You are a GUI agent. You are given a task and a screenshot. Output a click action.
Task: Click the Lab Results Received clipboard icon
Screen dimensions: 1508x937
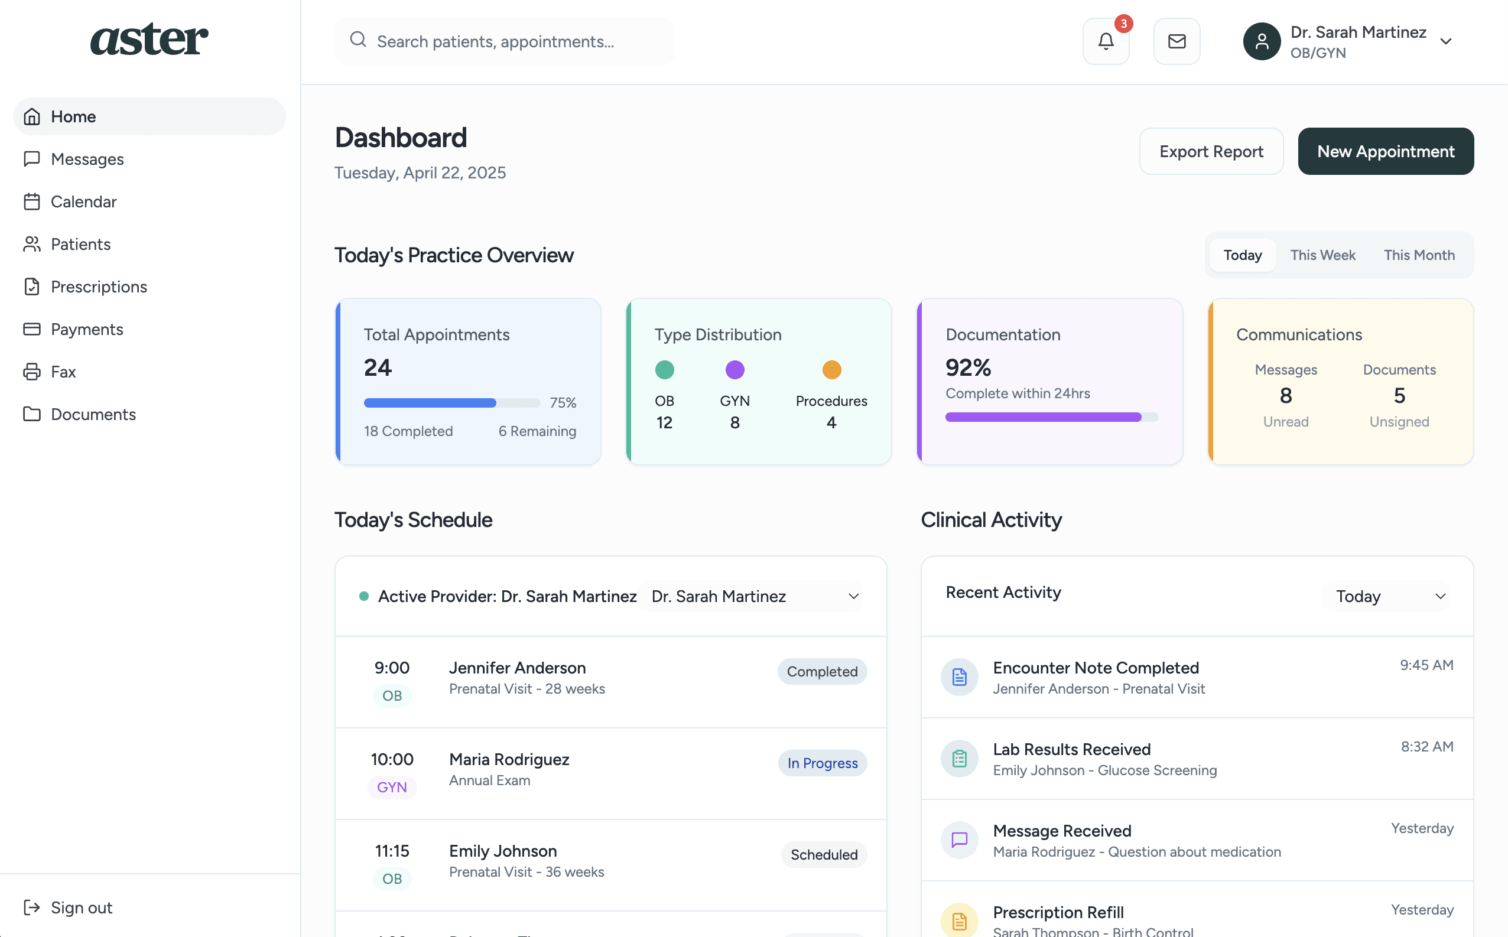pos(959,759)
